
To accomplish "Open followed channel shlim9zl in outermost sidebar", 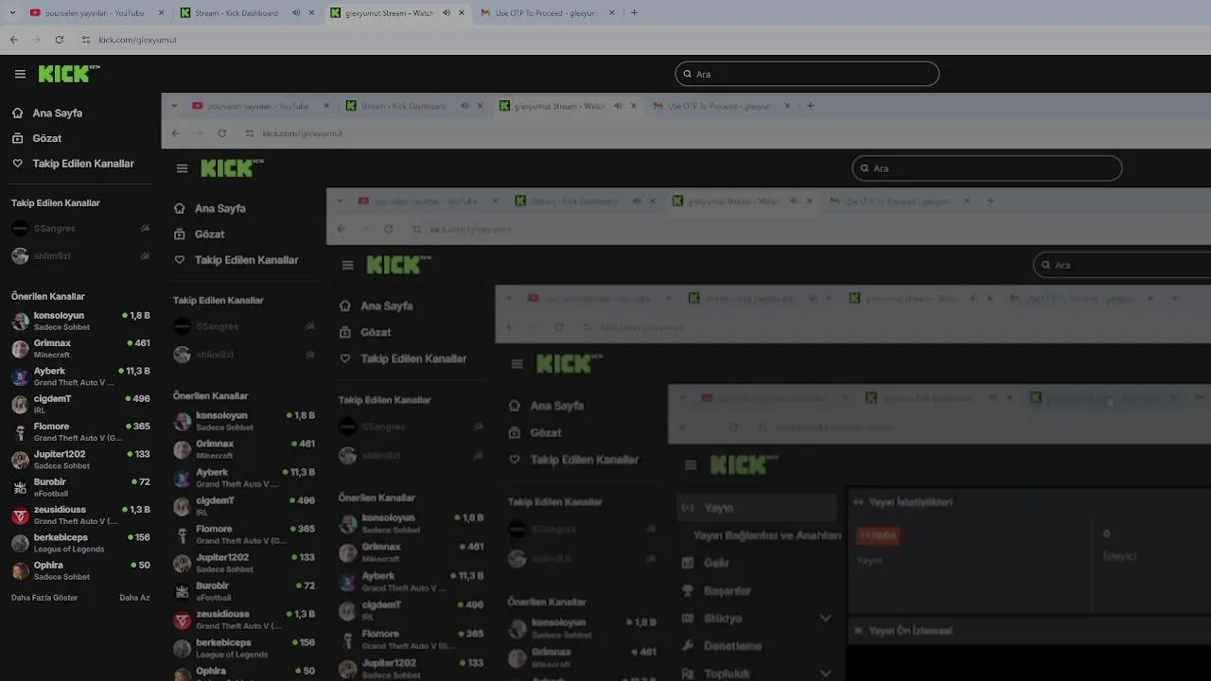I will pos(79,255).
